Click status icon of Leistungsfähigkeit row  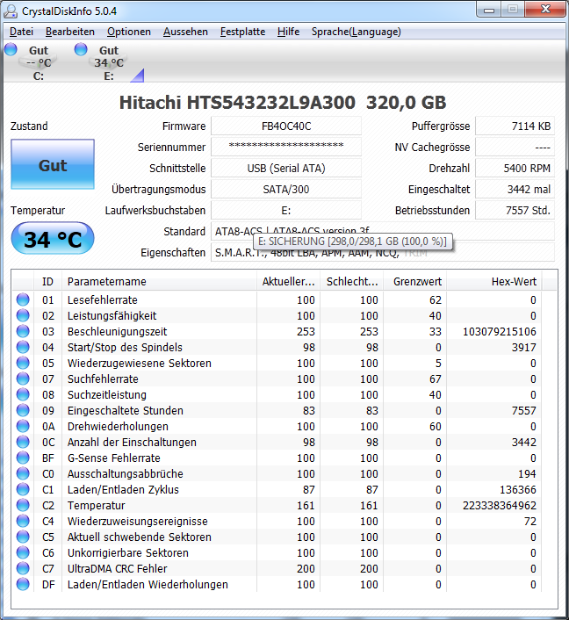coord(23,315)
